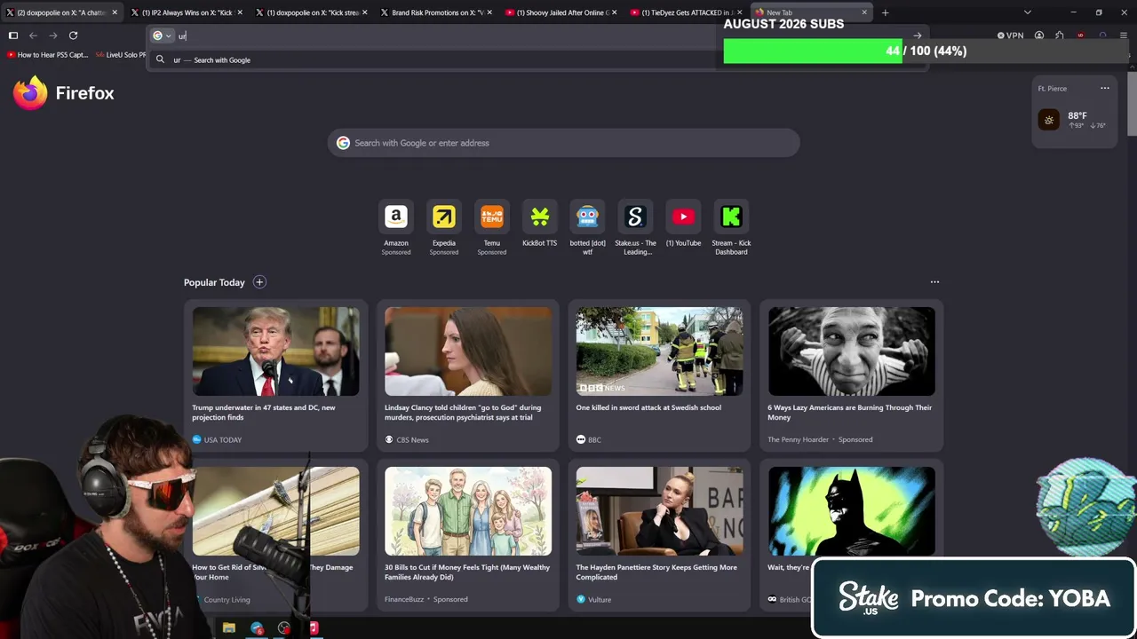
Task: Open the Firefox application menu
Action: click(1124, 35)
